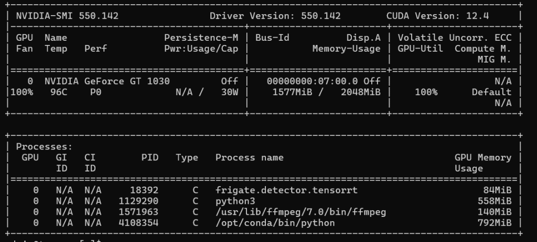Click the CUDA Version 12.4 text
The height and width of the screenshot is (242, 537).
coord(437,16)
